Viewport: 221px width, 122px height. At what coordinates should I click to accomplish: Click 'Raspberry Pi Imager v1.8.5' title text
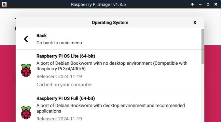98,4
